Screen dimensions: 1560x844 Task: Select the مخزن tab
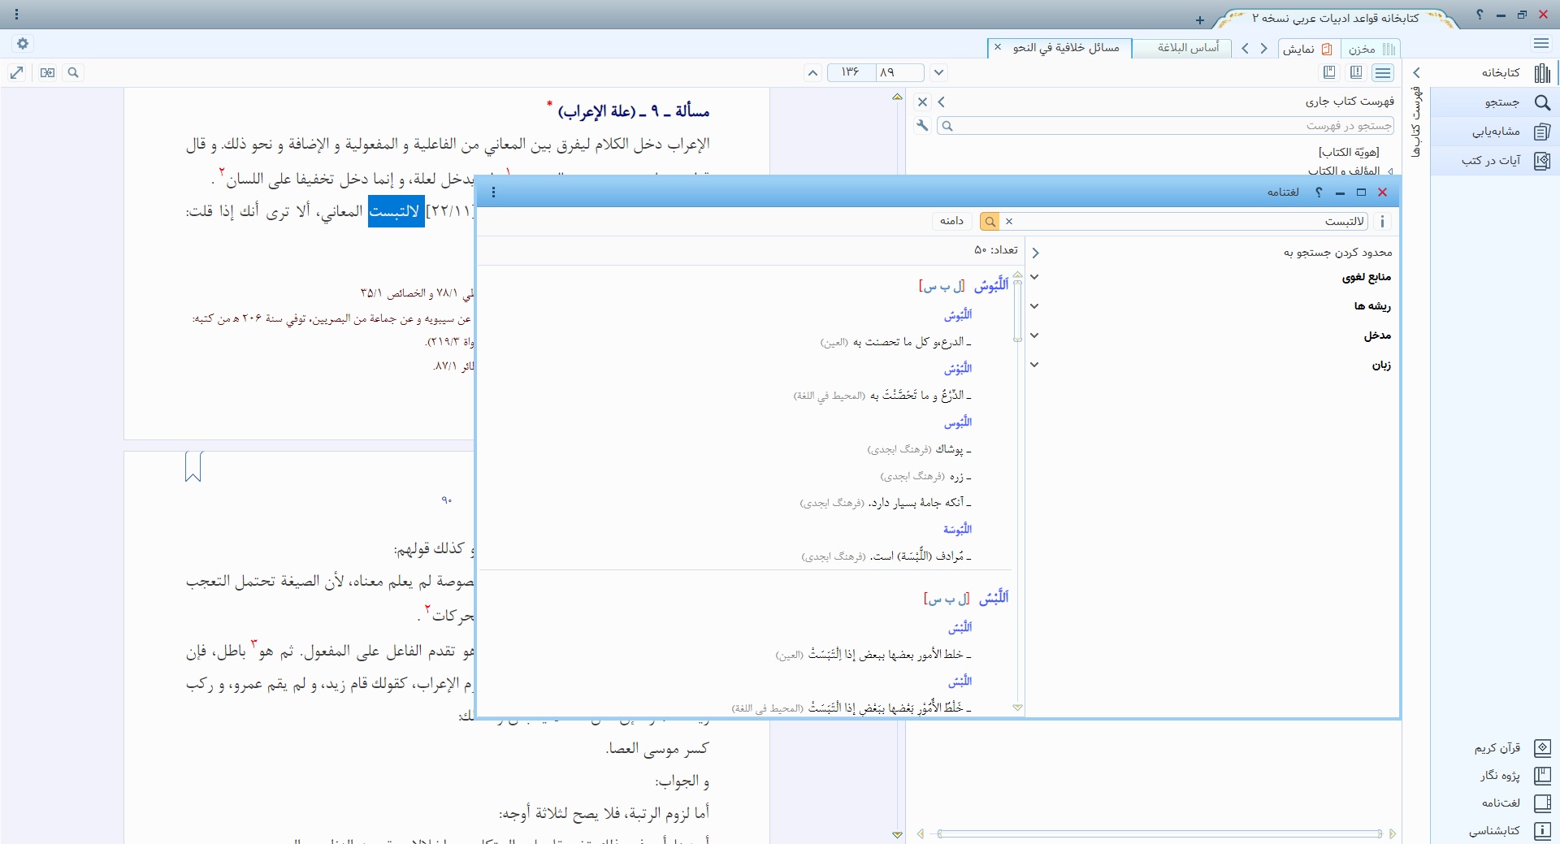click(x=1370, y=49)
